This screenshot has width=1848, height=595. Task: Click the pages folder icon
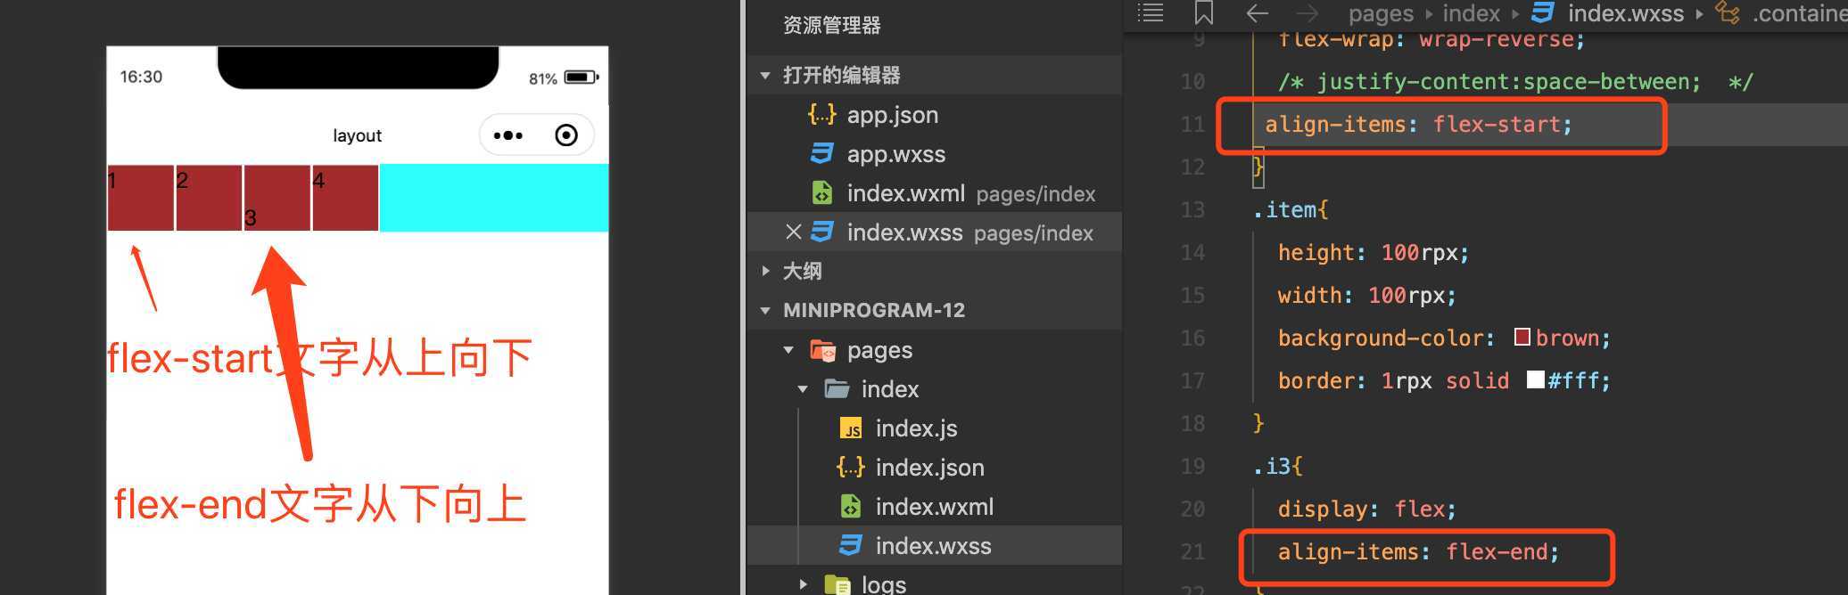coord(822,349)
